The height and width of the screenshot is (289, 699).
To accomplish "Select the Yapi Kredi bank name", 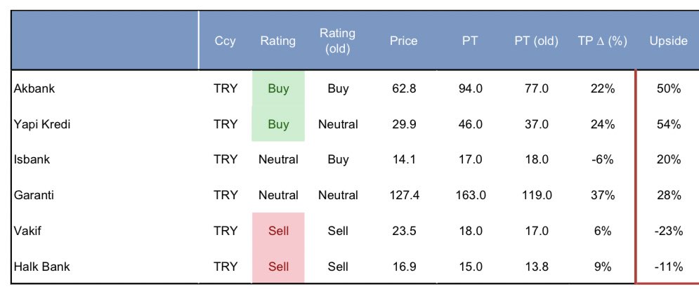I will tap(42, 124).
